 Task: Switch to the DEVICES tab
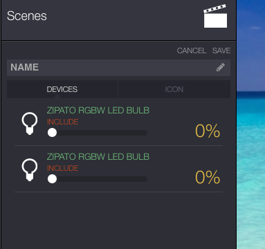tap(62, 89)
